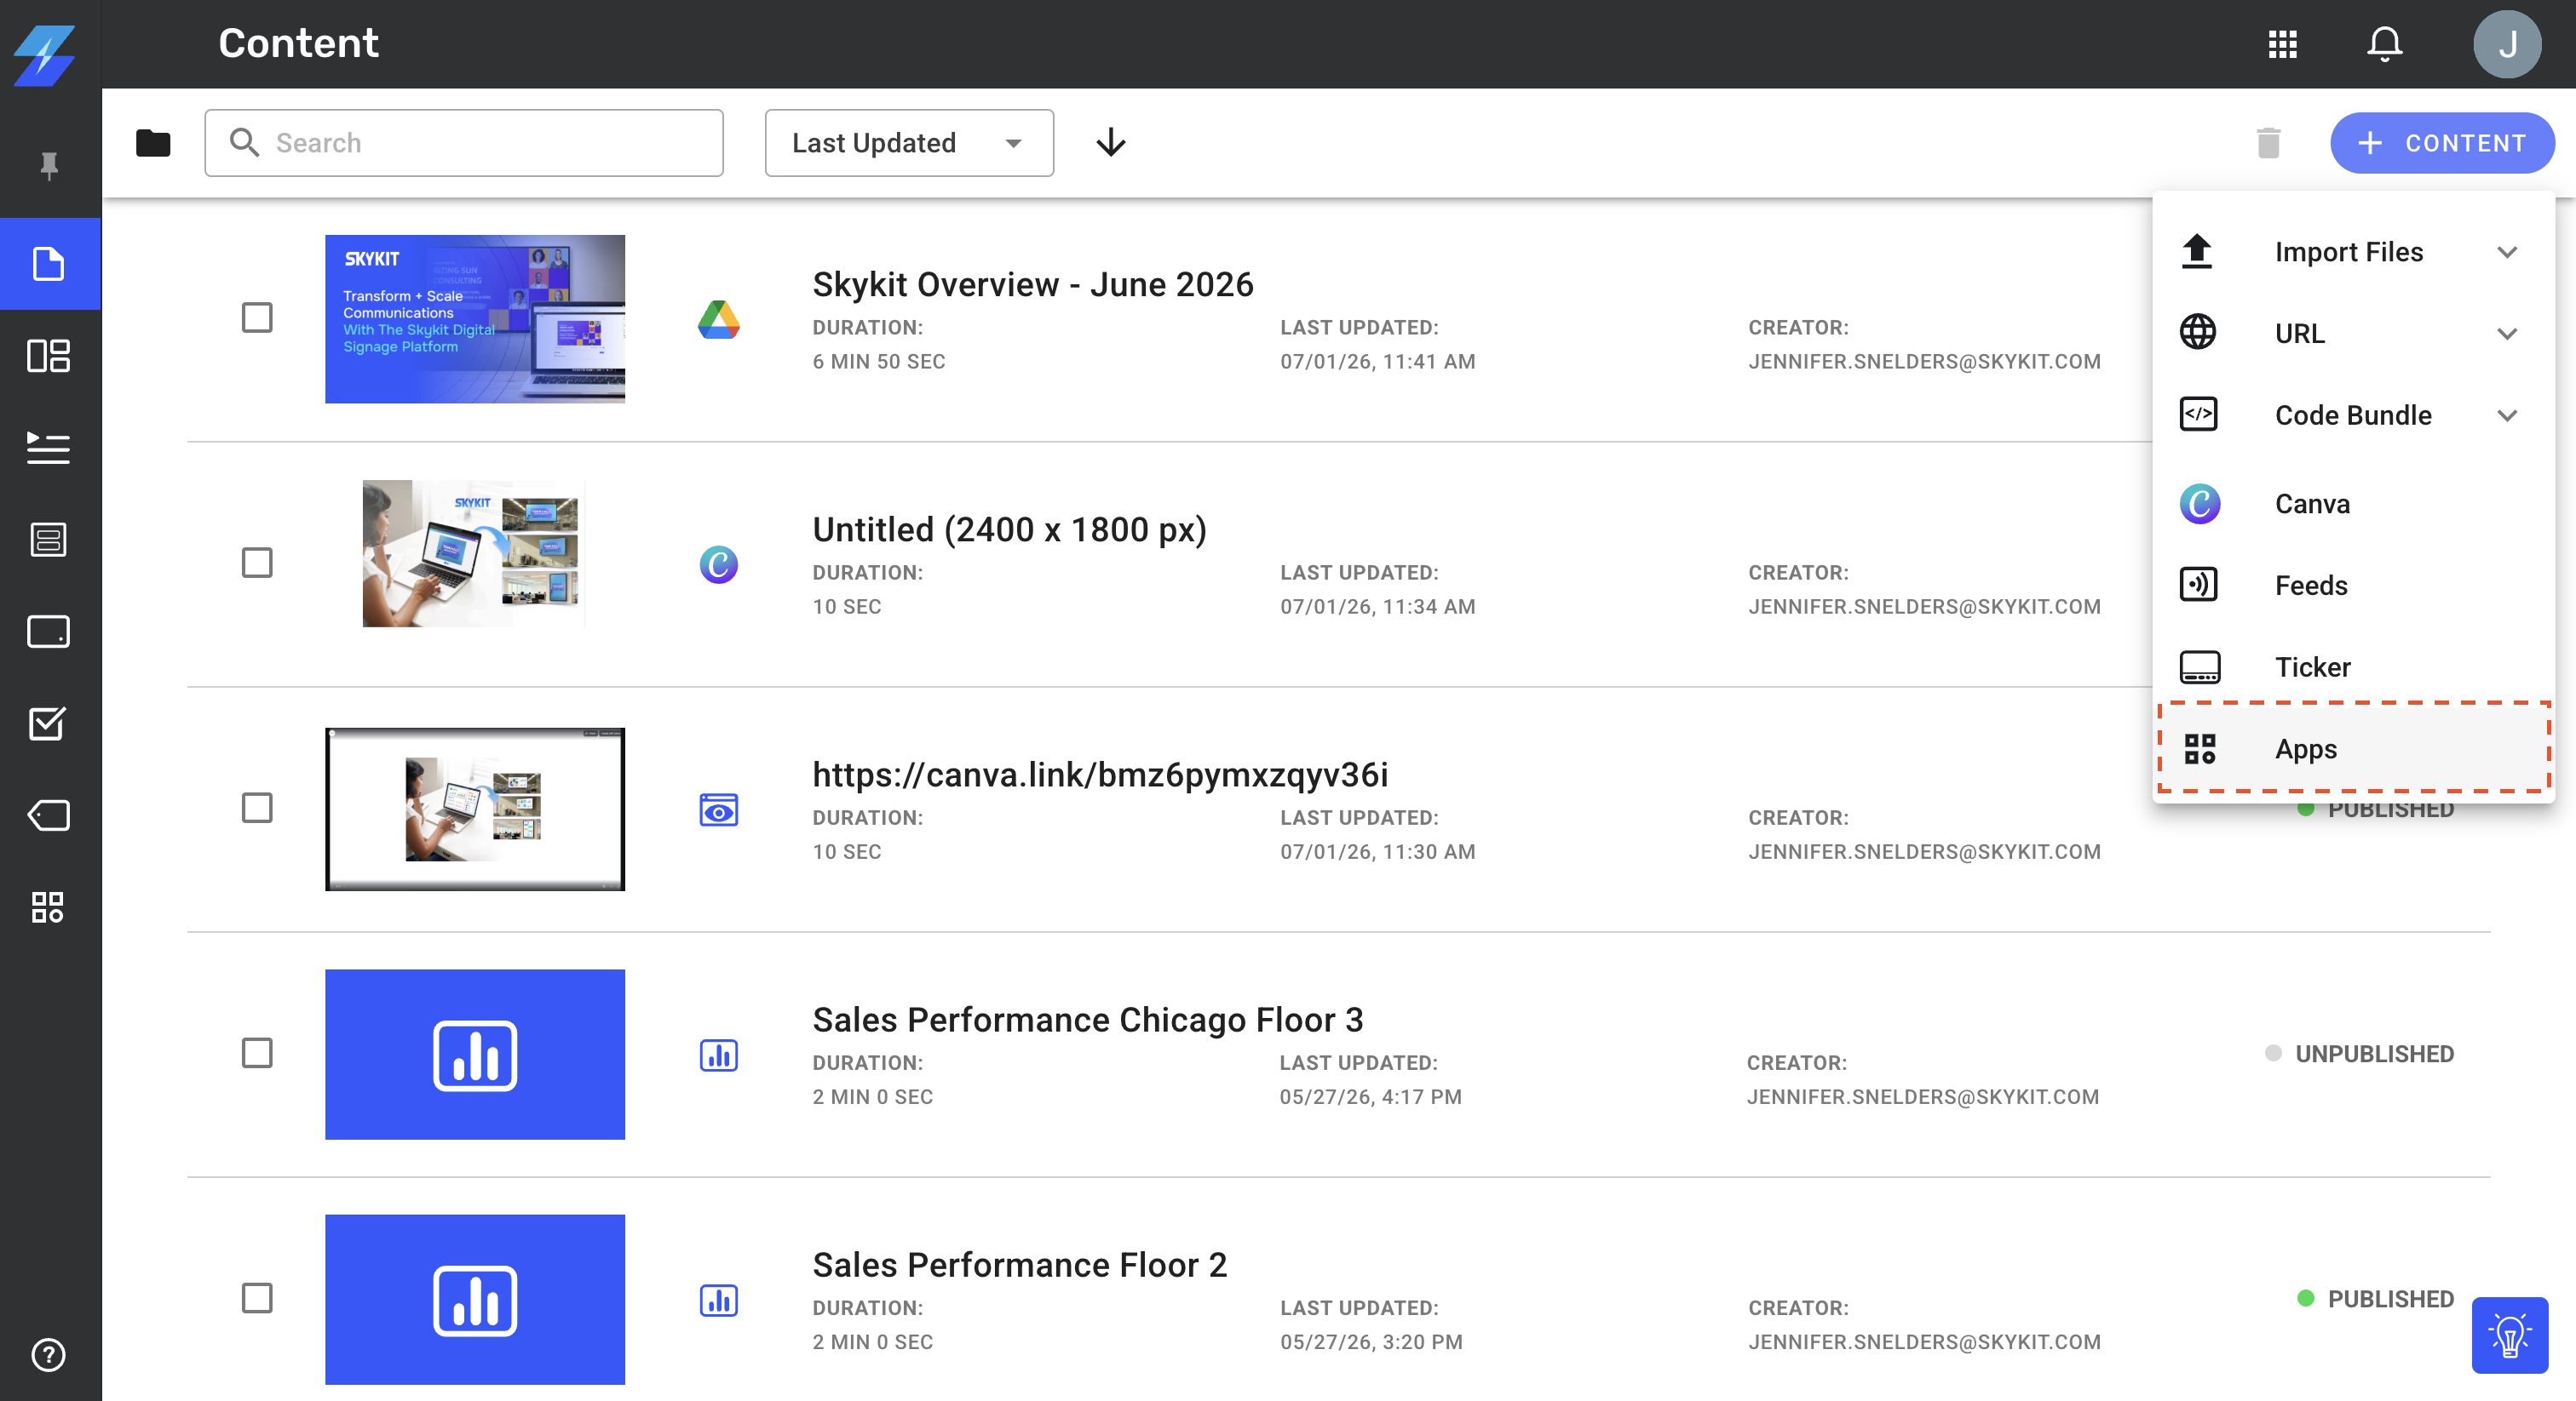Open https://canva.link/bmz6pymxzqyv36i title
Image resolution: width=2576 pixels, height=1401 pixels.
pos(1100,775)
